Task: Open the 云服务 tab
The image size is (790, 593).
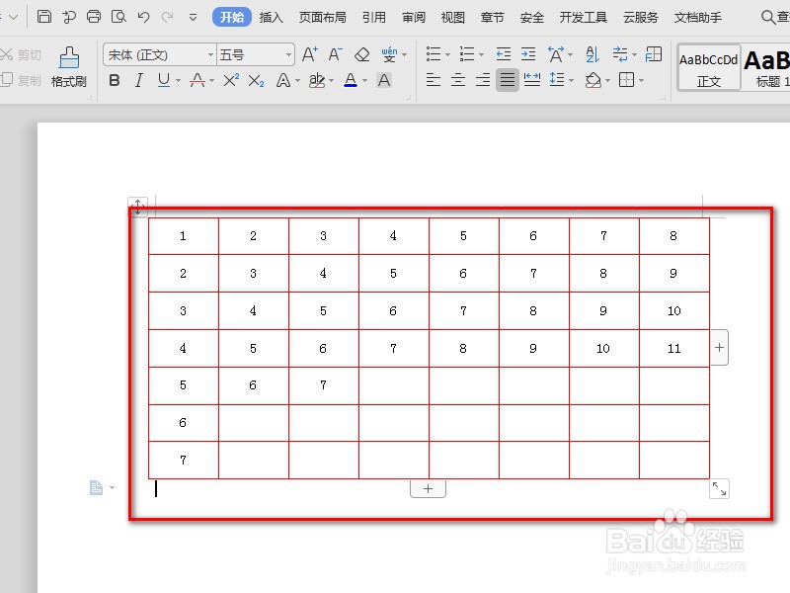Action: pos(640,17)
